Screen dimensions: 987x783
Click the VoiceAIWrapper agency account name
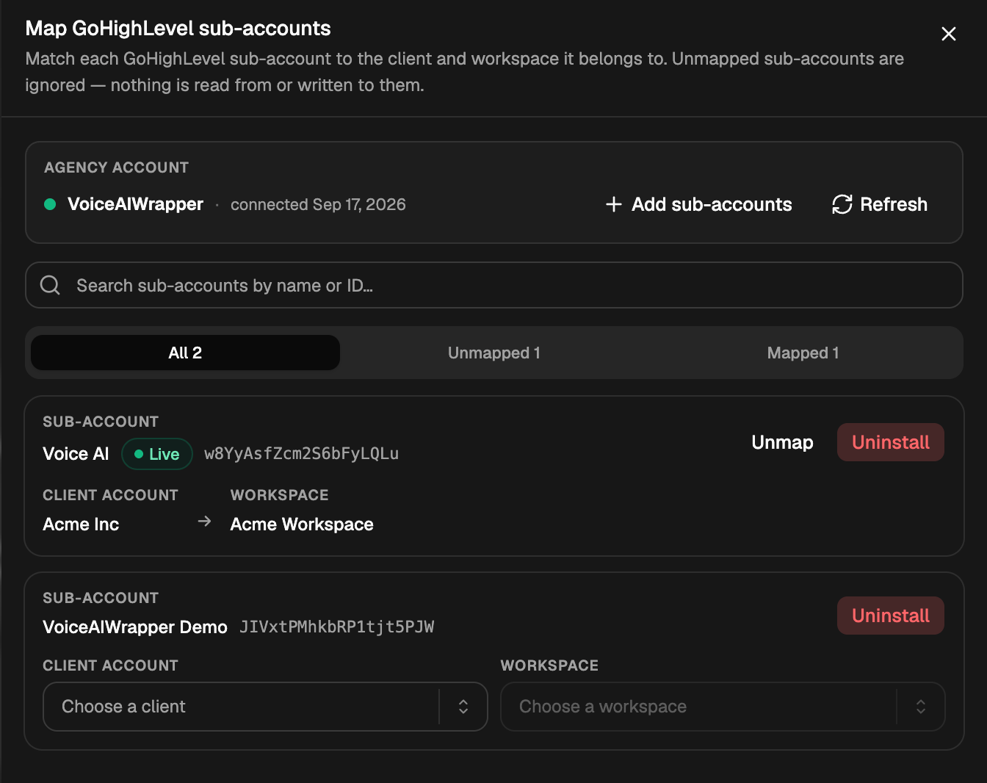click(135, 204)
